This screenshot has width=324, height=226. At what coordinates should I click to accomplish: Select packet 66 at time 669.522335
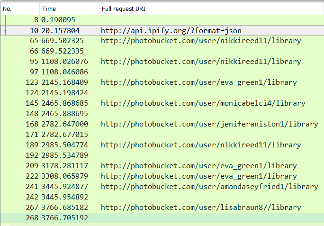click(162, 51)
